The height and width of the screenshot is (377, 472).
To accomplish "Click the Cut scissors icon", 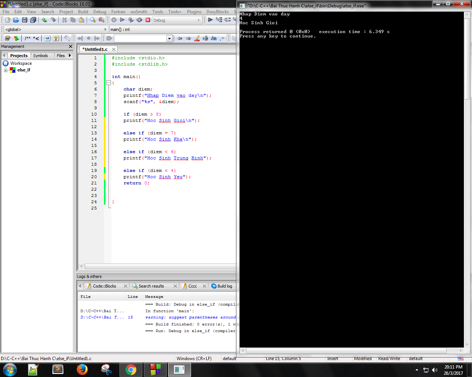I will 65,20.
